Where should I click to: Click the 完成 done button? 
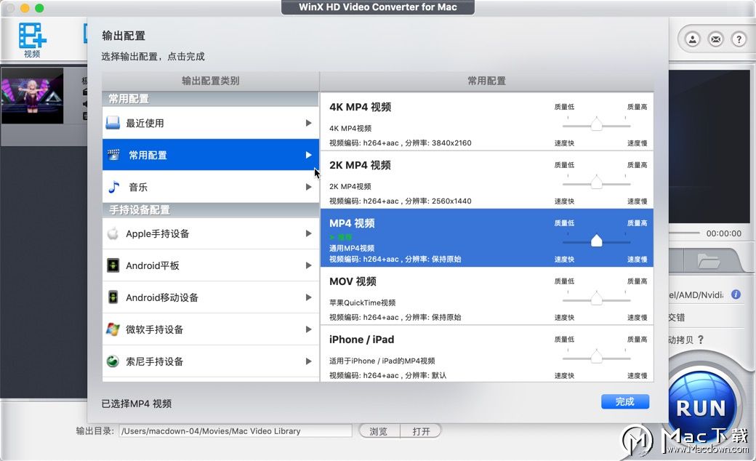coord(625,401)
